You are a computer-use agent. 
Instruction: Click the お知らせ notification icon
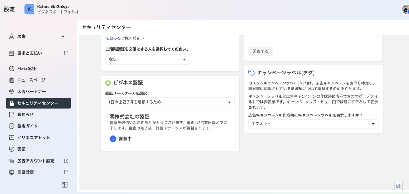tap(12, 115)
